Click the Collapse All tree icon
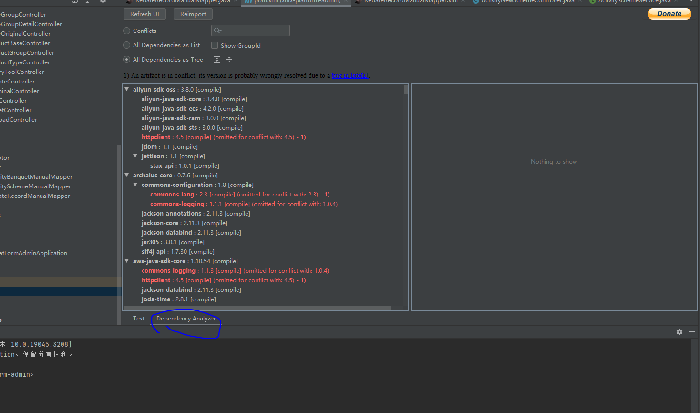 pos(229,60)
